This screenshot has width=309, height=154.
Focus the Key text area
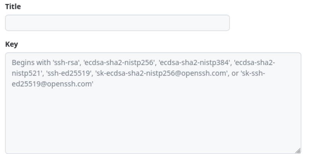(153, 115)
